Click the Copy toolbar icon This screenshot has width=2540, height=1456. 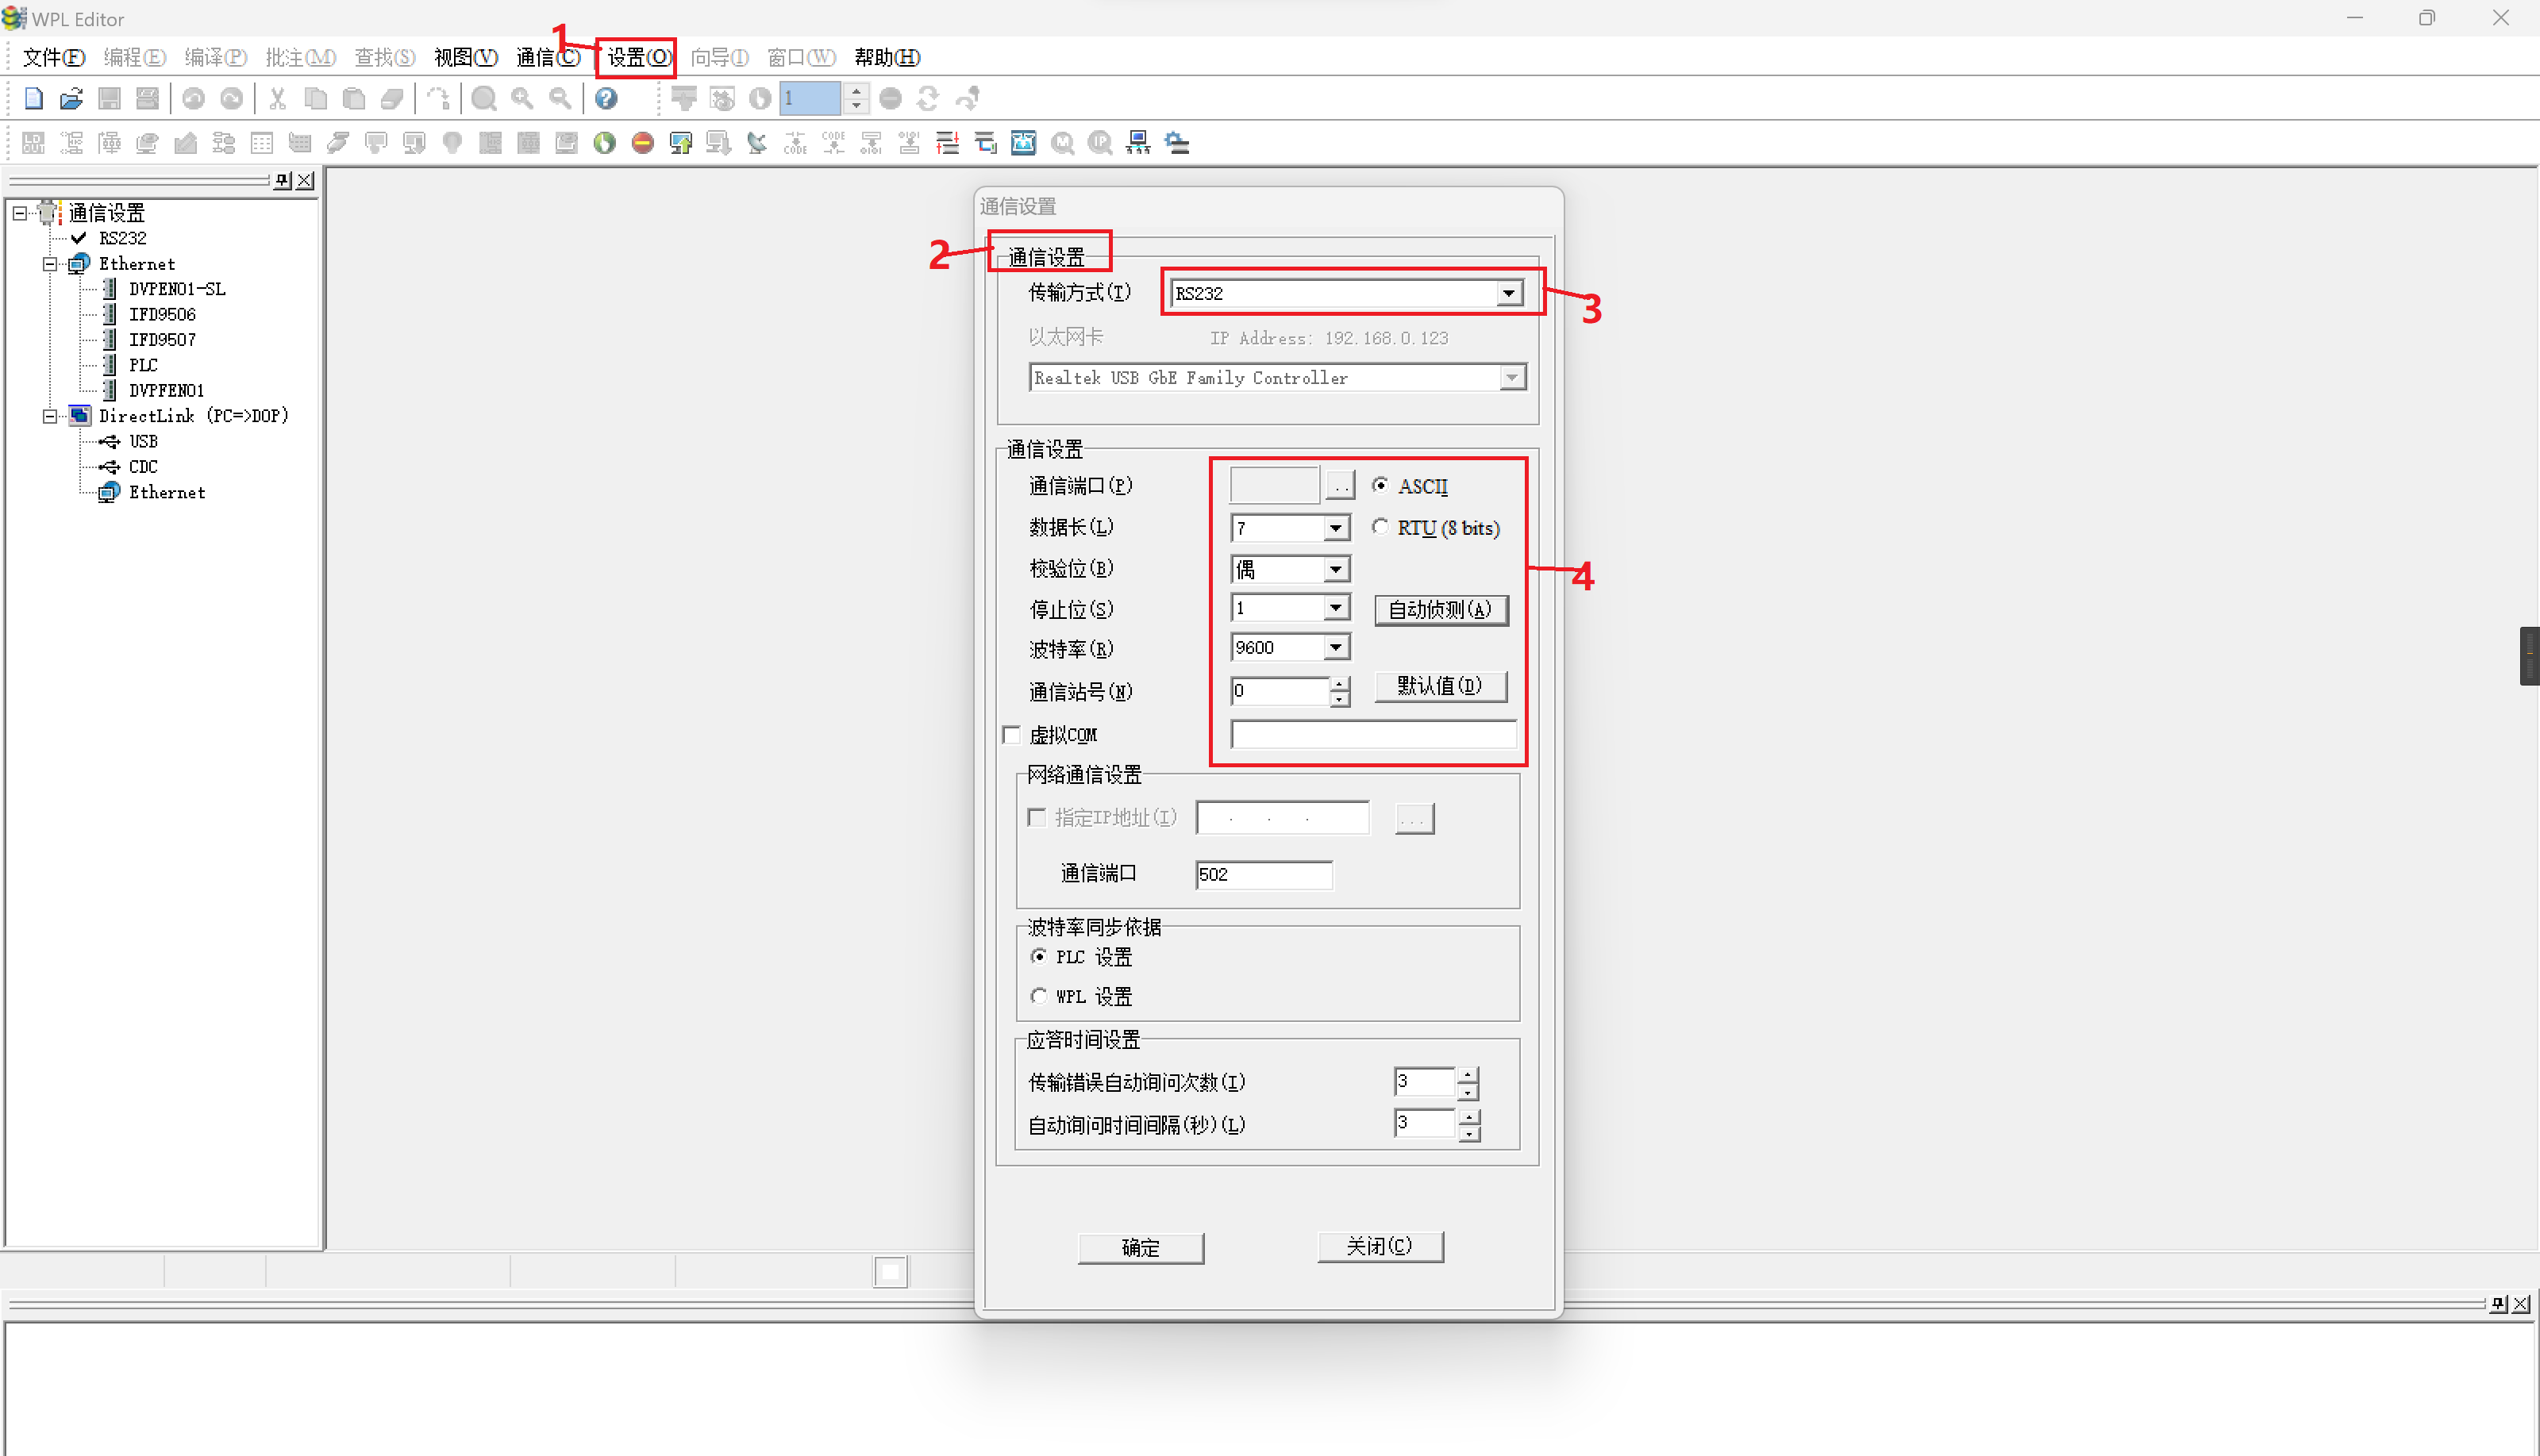point(315,98)
